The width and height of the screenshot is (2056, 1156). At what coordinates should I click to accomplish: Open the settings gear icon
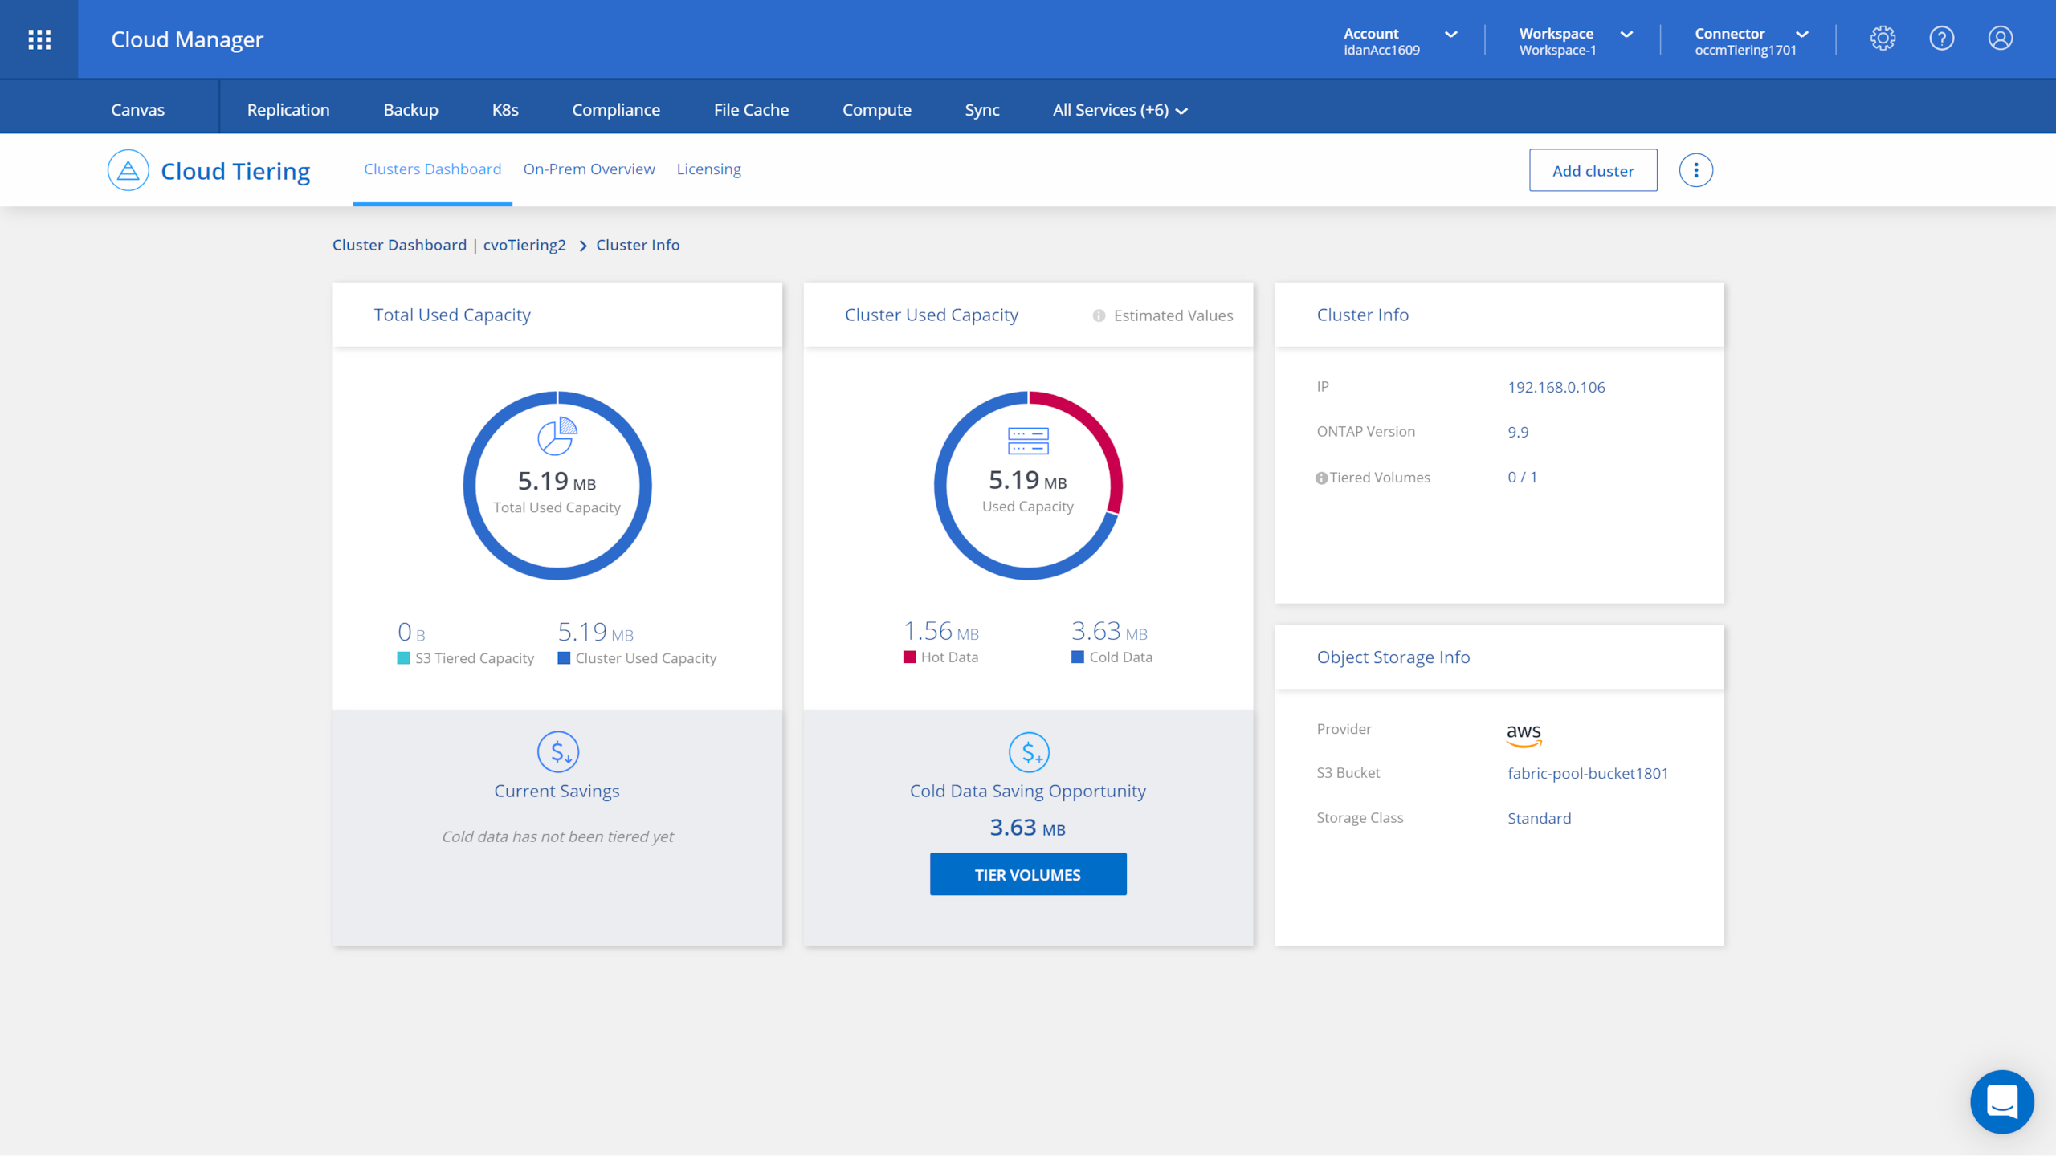pos(1883,39)
